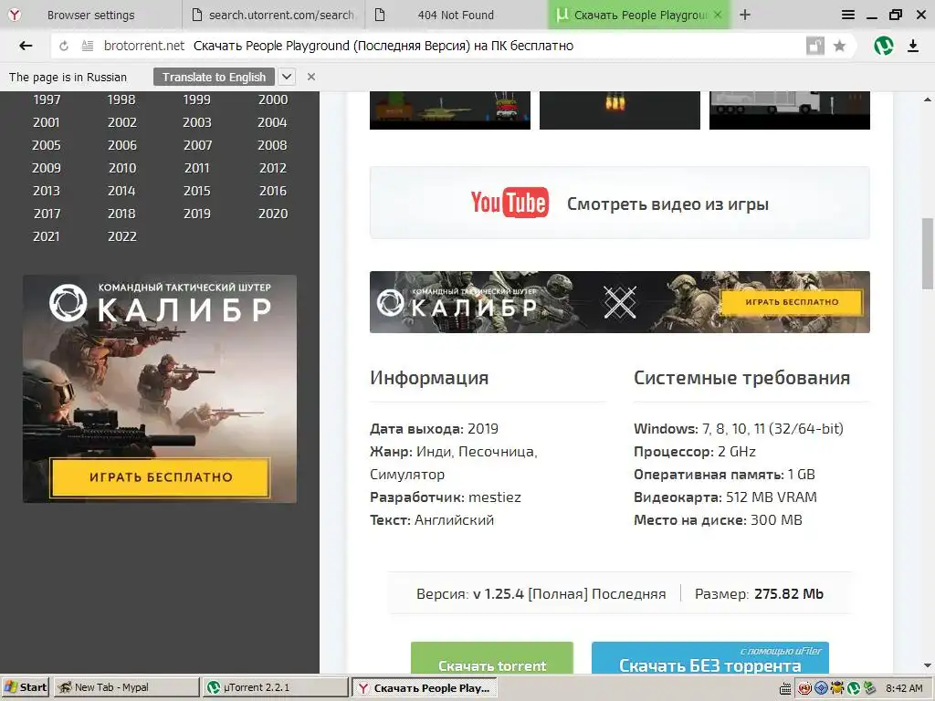This screenshot has height=701, width=935.
Task: Open the browser hamburger menu
Action: tap(848, 15)
